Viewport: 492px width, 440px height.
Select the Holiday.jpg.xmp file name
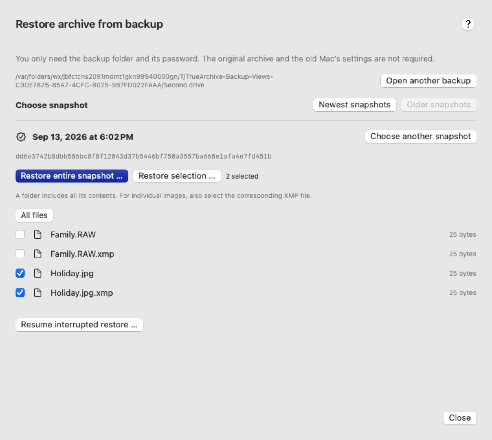pos(82,293)
